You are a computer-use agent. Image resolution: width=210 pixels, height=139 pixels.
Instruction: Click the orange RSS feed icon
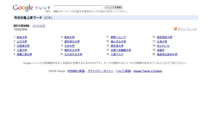176,29
